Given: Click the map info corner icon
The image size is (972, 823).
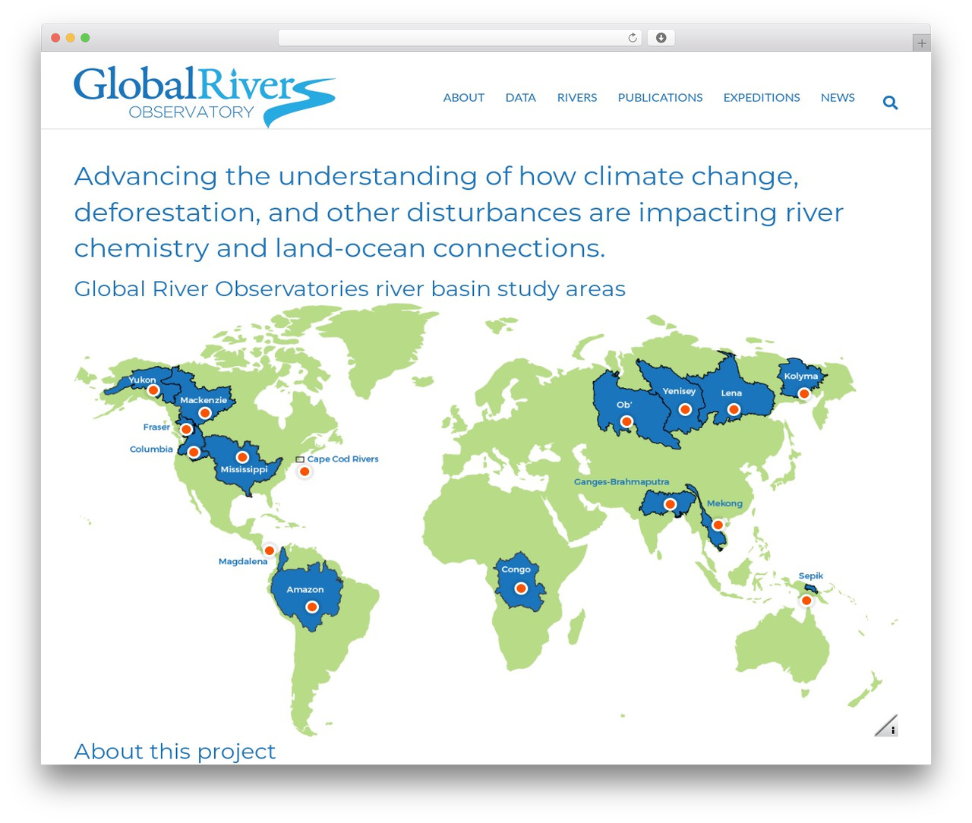Looking at the screenshot, I should (x=886, y=726).
